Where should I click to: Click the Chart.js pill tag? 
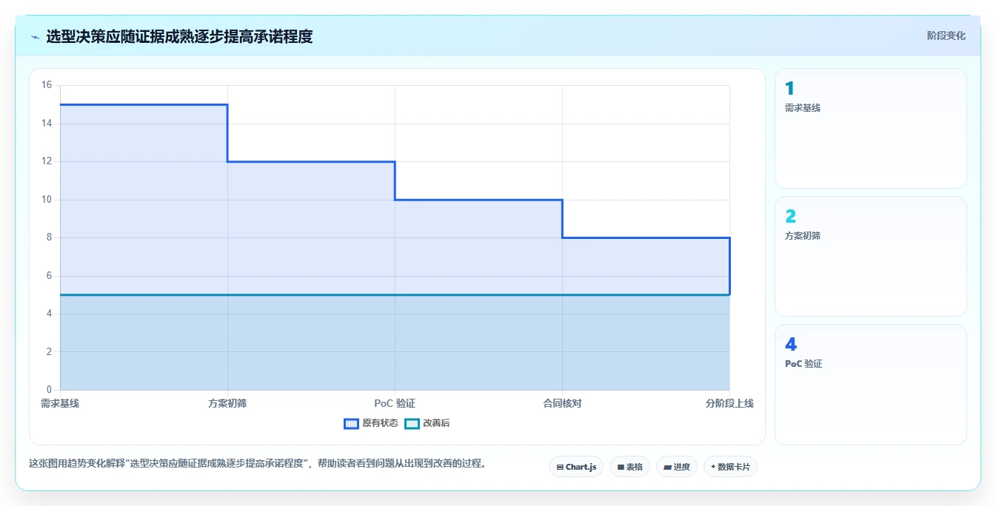[576, 467]
